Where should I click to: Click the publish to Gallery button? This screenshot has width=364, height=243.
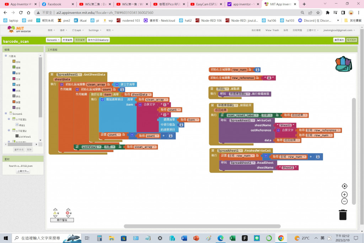click(x=98, y=40)
